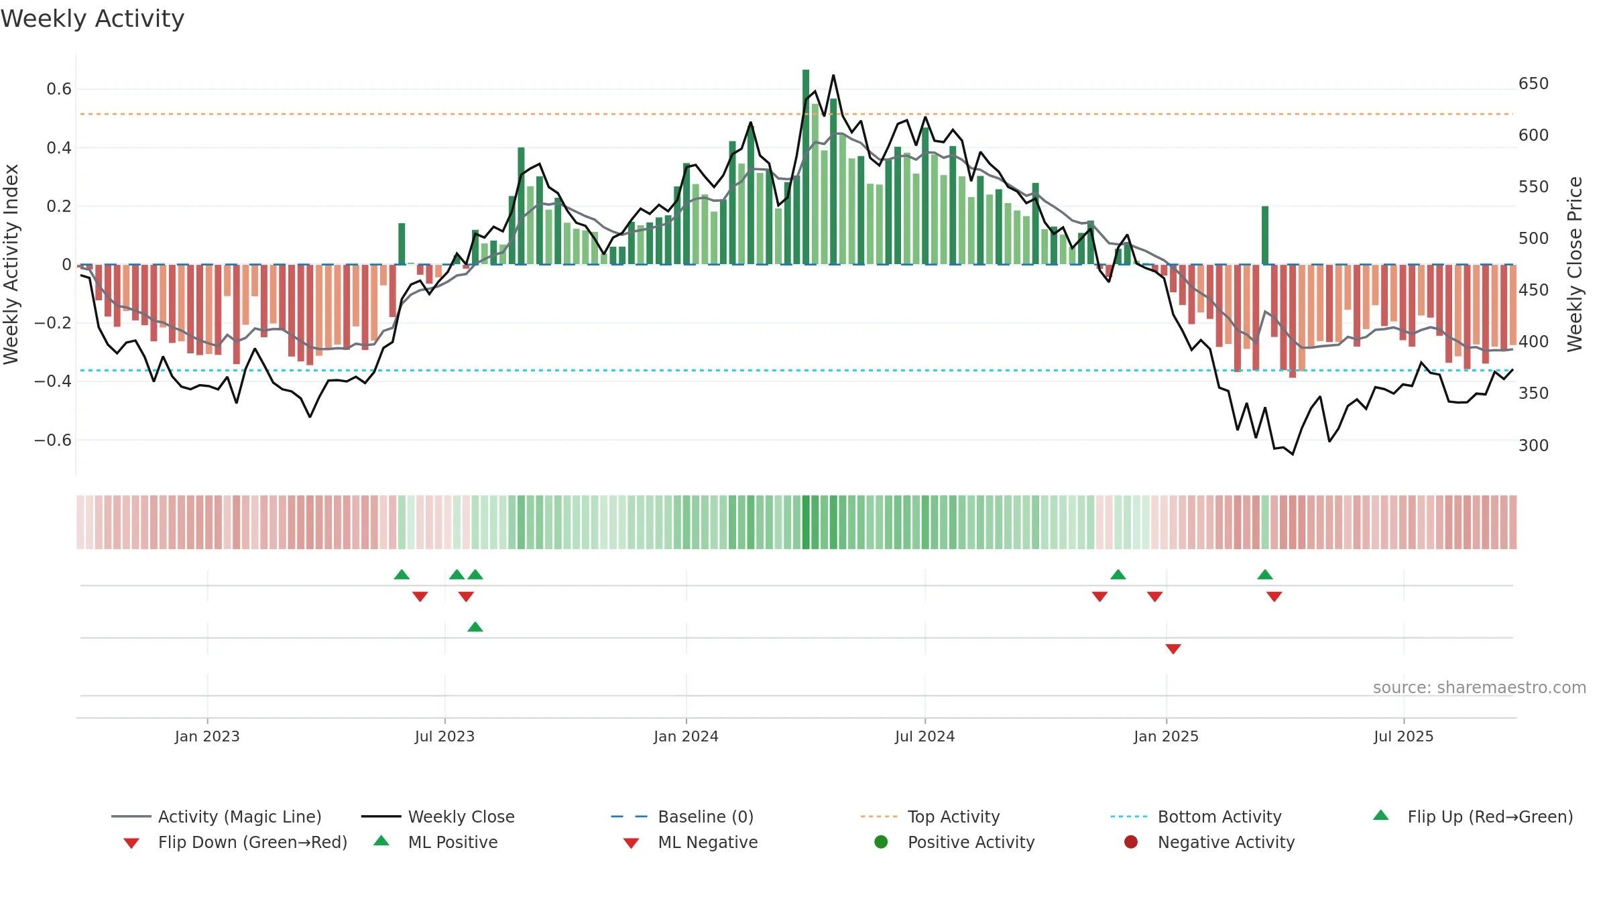The image size is (1609, 905).
Task: Click the Baseline (0) legend entry
Action: (682, 817)
